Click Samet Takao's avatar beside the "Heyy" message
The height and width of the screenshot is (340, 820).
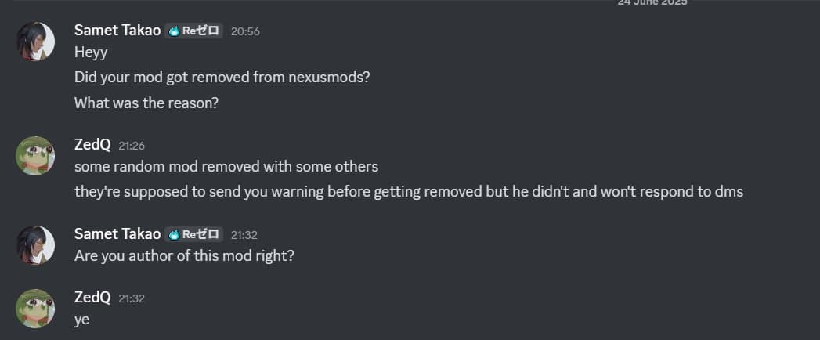click(36, 42)
